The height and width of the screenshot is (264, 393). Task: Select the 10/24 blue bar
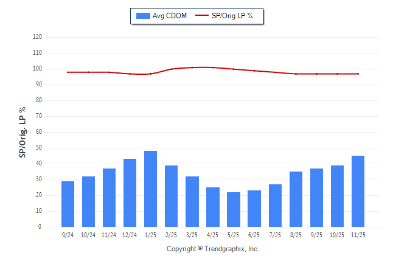click(x=89, y=202)
